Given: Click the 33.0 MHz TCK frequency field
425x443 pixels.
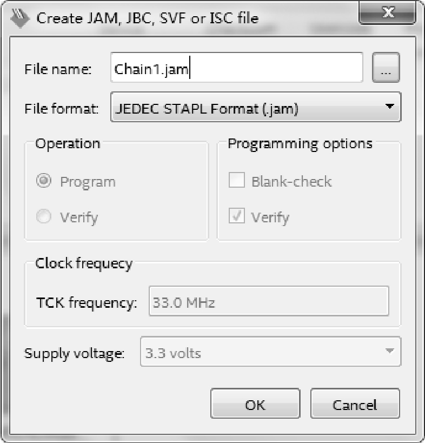Looking at the screenshot, I should (x=269, y=301).
